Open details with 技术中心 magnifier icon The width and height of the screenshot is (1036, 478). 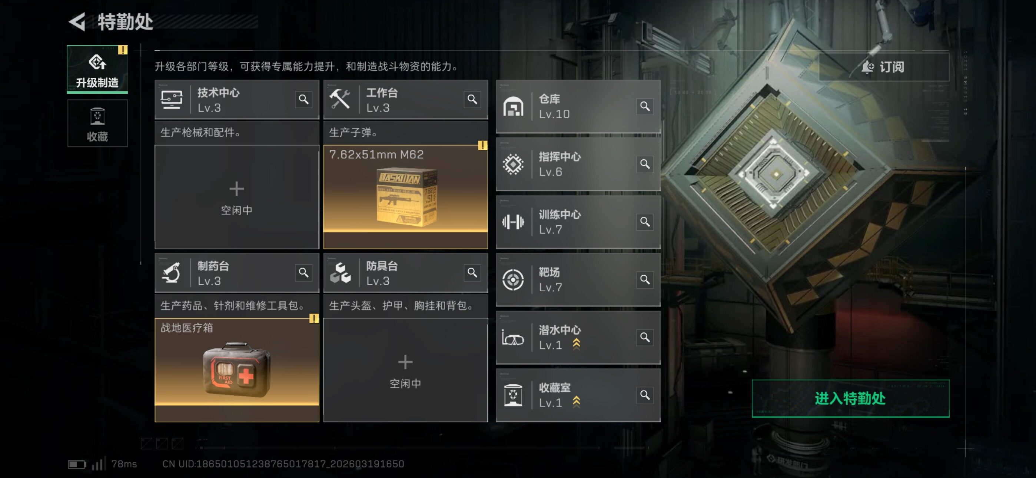coord(303,99)
